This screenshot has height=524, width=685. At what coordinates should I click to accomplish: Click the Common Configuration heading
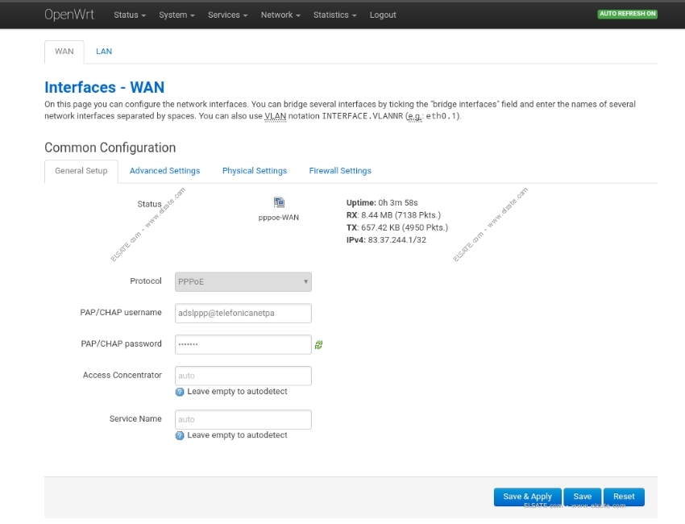point(110,148)
